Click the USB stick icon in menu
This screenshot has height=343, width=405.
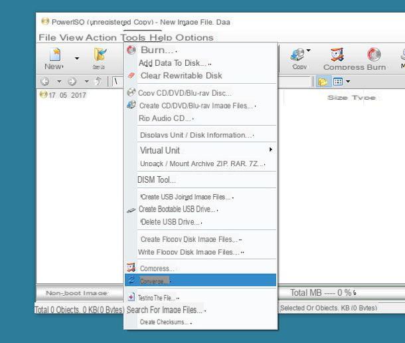click(x=131, y=210)
